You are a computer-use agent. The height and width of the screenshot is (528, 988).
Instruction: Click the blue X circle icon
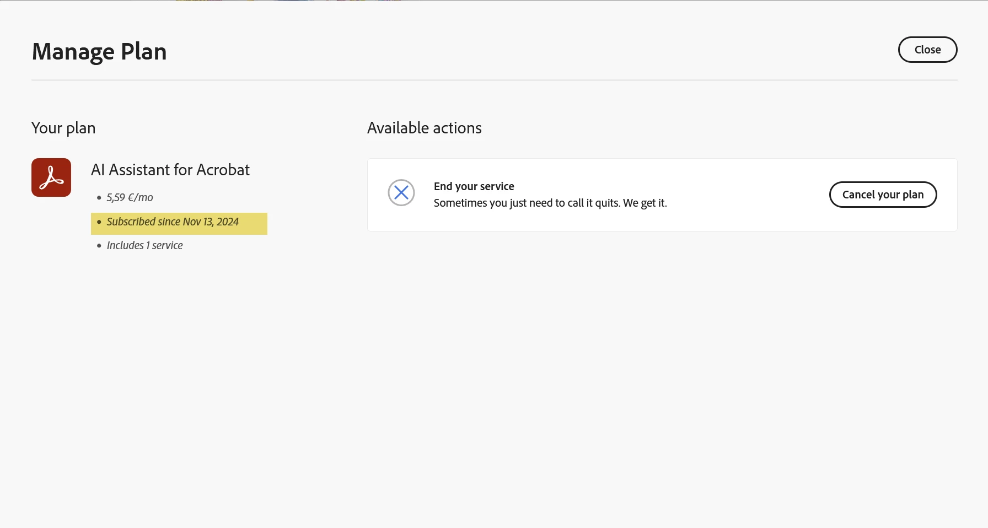(401, 193)
